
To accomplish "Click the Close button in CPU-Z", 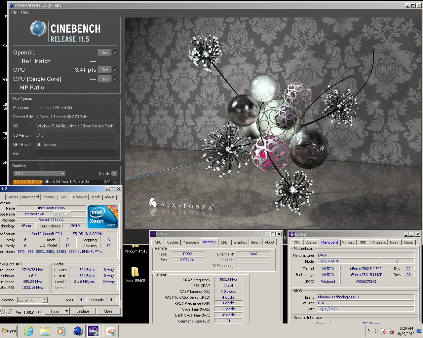I will click(108, 311).
